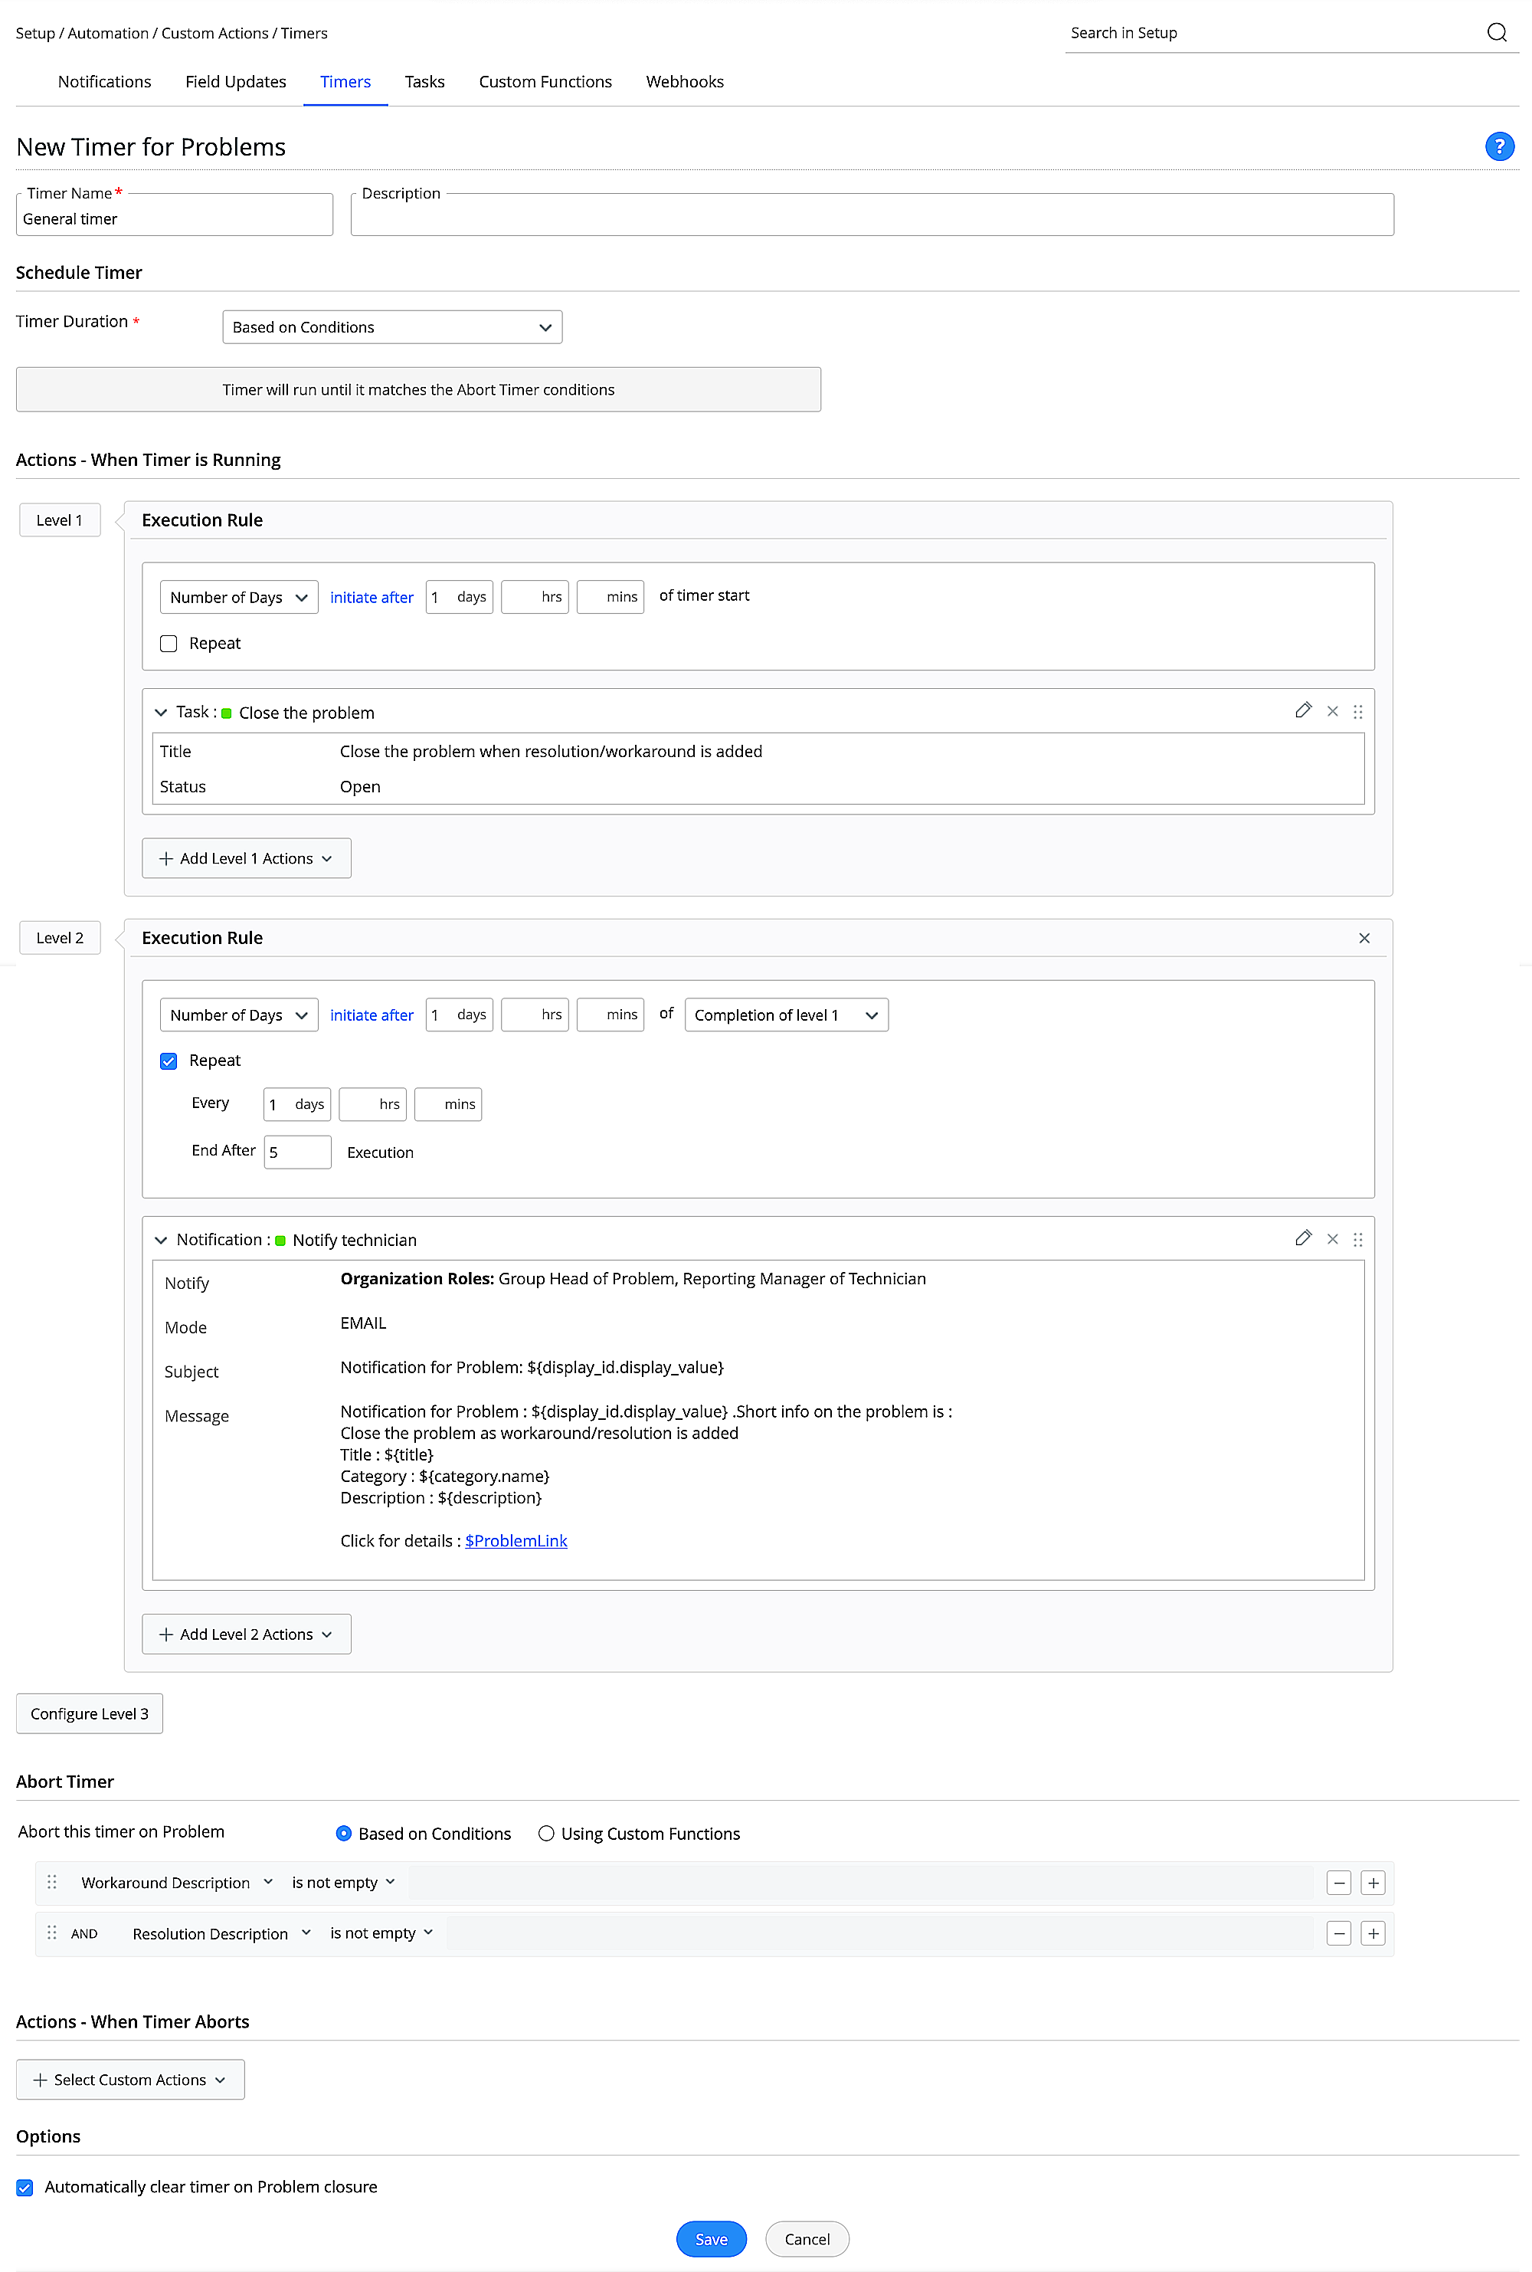1532x2272 pixels.
Task: Click the Configure Level 3 button
Action: coord(89,1714)
